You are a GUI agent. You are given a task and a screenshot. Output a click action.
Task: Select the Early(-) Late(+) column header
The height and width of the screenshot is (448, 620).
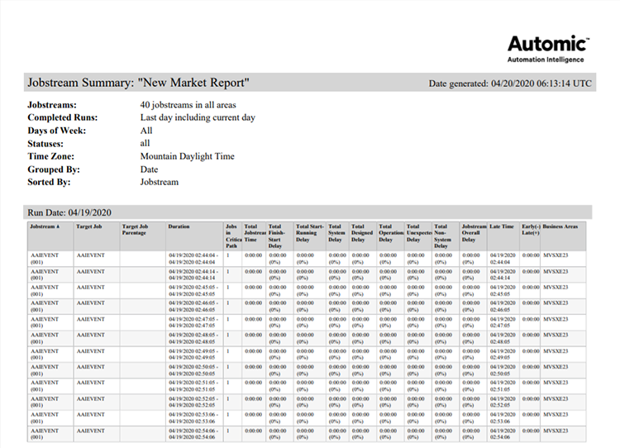tap(530, 231)
